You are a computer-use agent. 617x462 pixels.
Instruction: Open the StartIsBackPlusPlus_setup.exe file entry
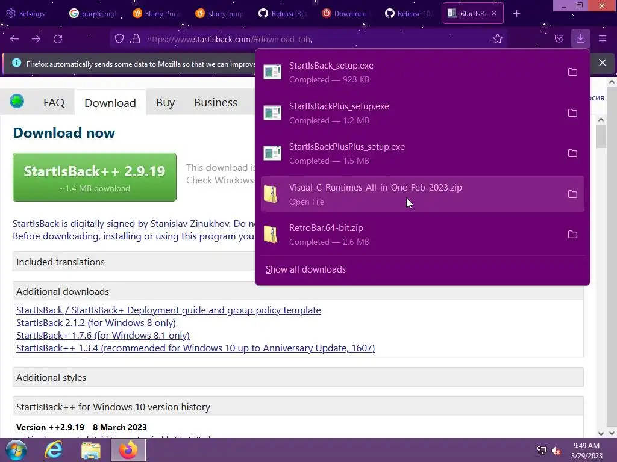click(x=411, y=153)
